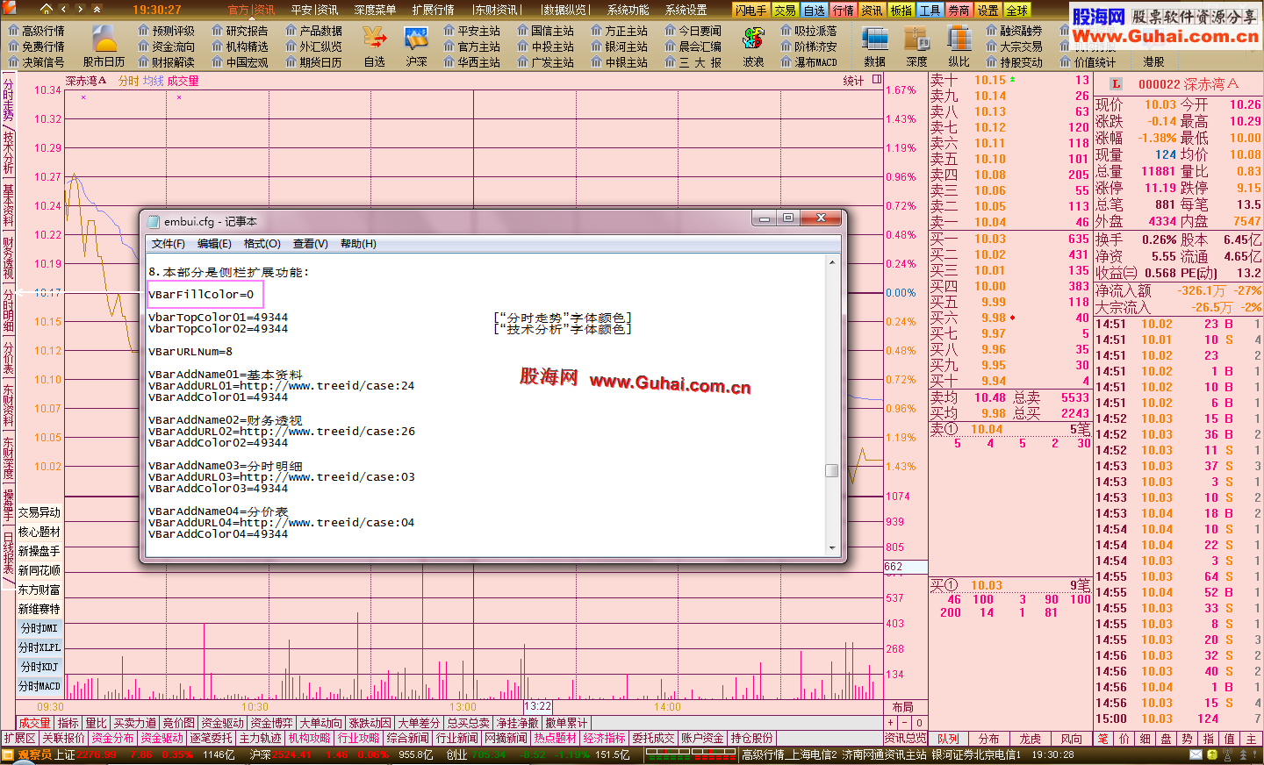This screenshot has width=1264, height=765.
Task: Open 高级行情 toolbar entry
Action: (36, 31)
